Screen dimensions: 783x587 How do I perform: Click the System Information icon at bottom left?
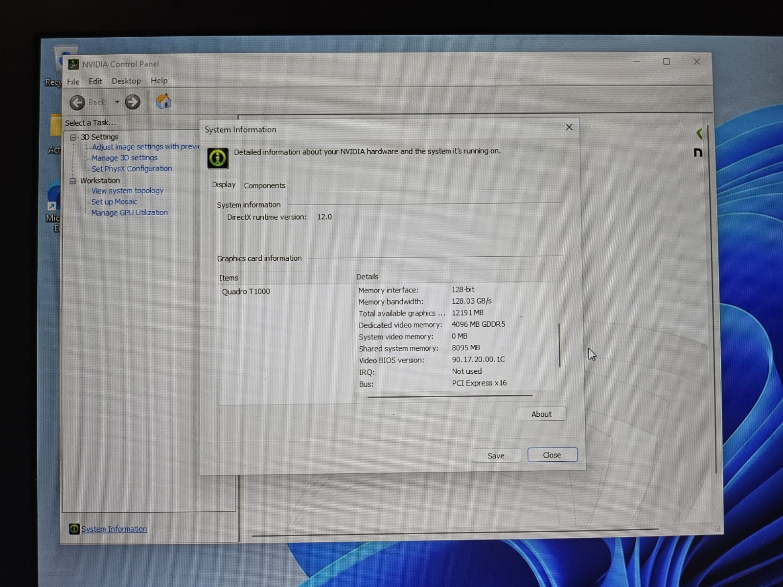(74, 529)
